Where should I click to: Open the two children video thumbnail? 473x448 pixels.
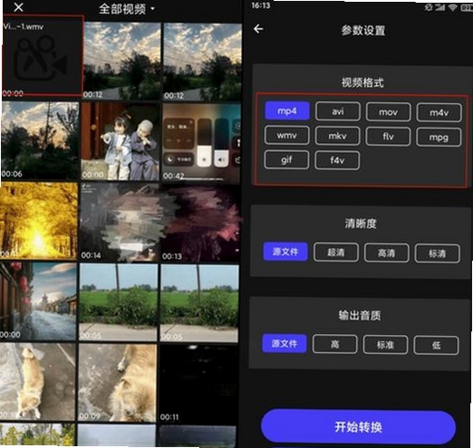pyautogui.click(x=121, y=141)
